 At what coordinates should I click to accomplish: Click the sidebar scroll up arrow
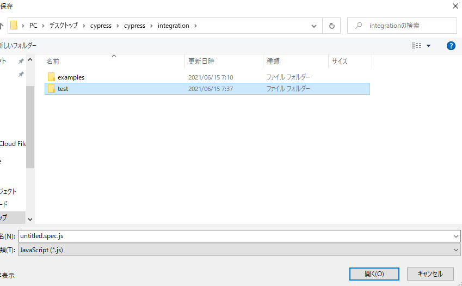point(30,60)
